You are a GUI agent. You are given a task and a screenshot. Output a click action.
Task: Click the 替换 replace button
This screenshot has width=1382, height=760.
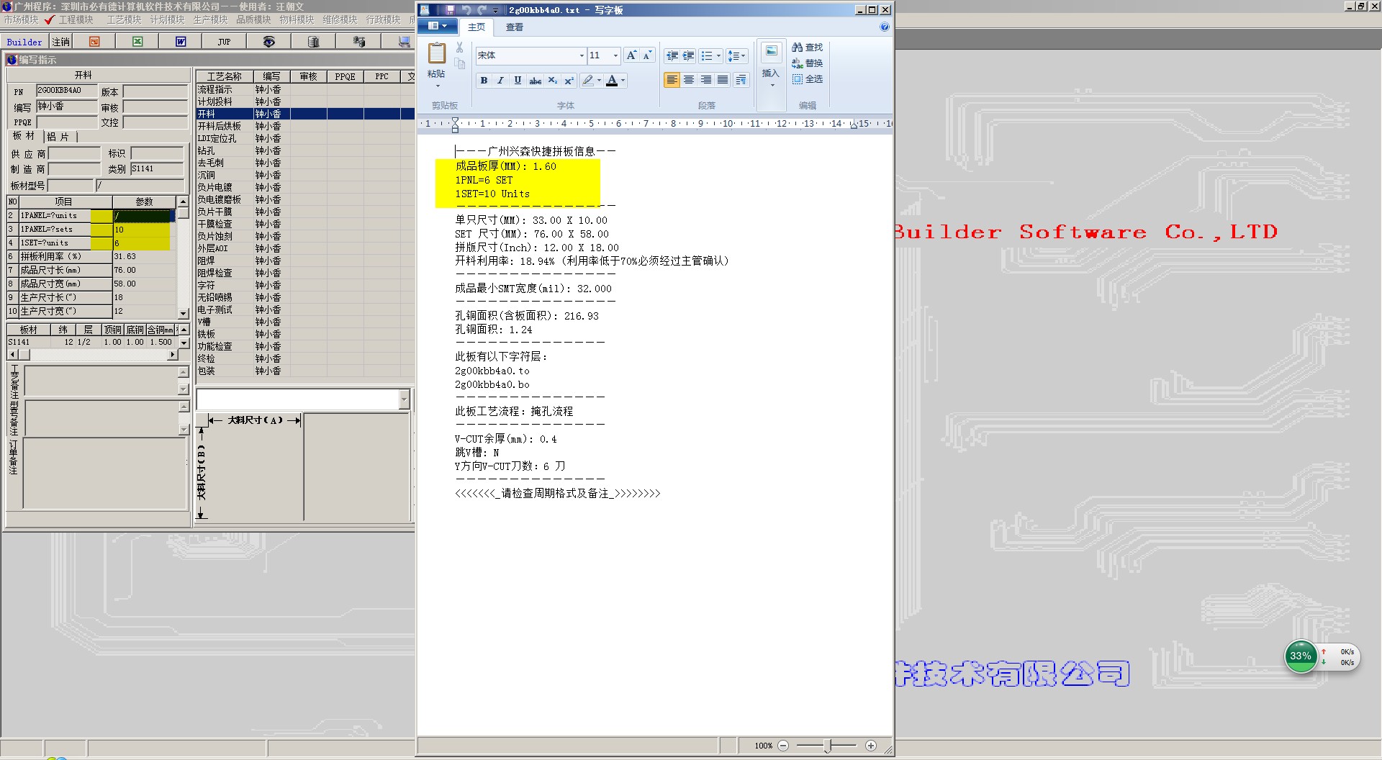point(808,63)
